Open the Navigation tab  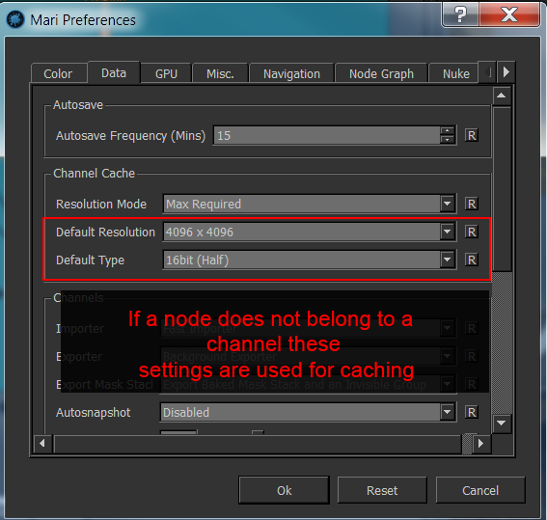291,73
